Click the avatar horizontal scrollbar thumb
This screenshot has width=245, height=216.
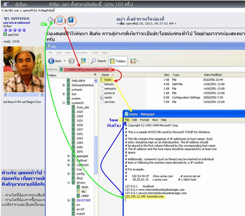coord(24,94)
